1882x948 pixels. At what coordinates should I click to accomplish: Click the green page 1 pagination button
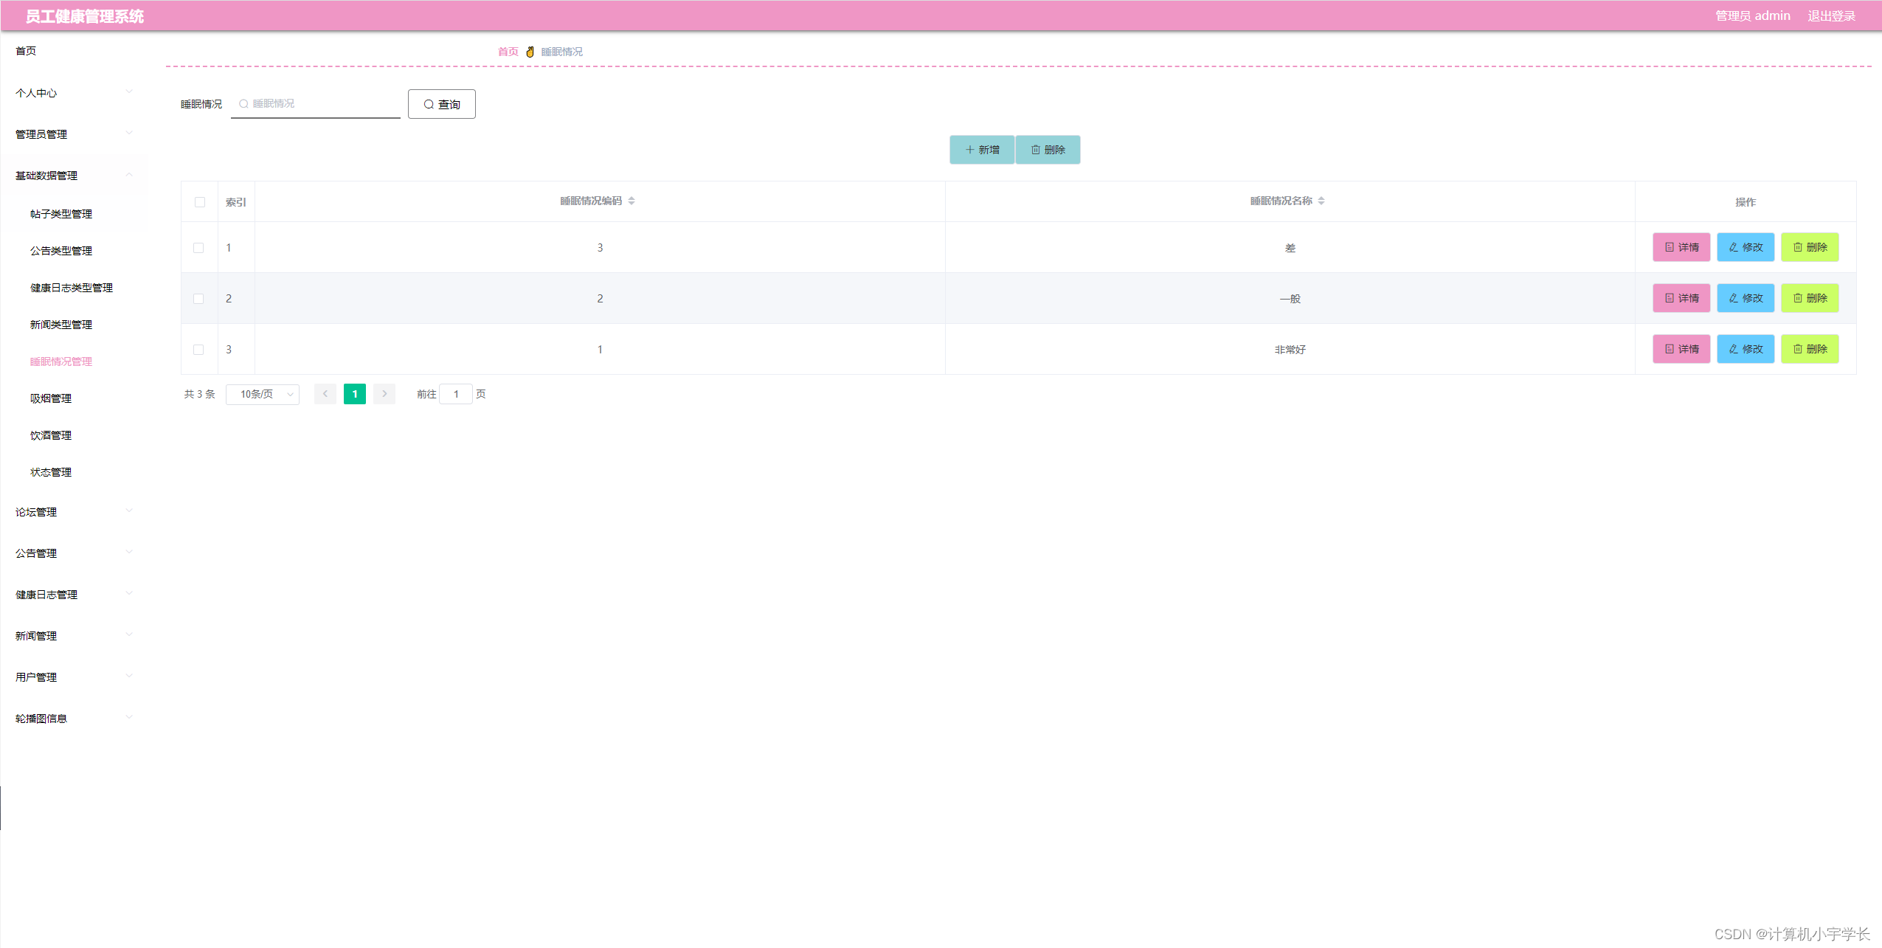[x=355, y=394]
